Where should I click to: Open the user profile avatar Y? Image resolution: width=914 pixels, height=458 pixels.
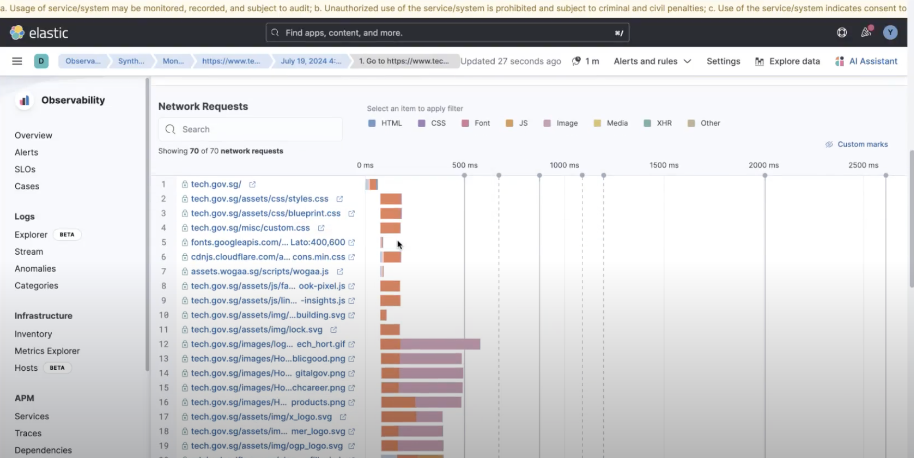click(x=891, y=32)
